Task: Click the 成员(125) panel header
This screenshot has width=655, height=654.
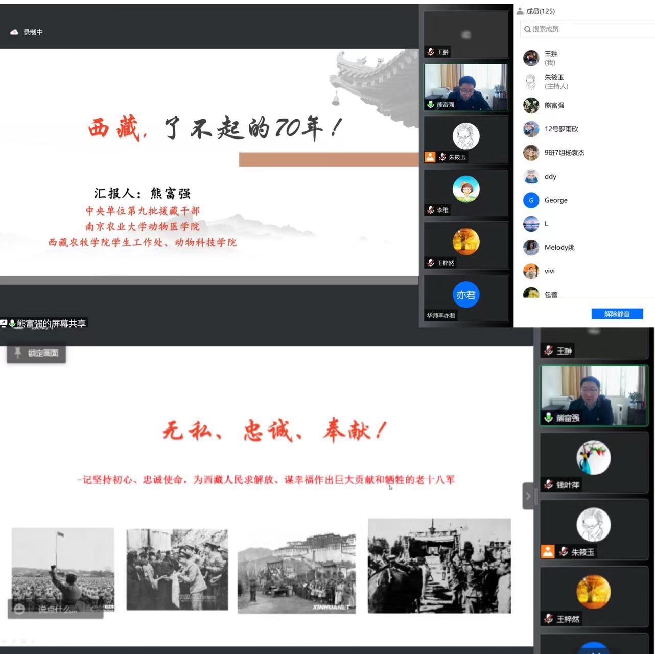Action: [540, 11]
